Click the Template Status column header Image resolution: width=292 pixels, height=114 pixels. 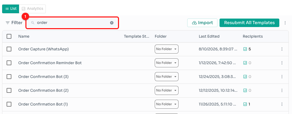[x=137, y=36]
